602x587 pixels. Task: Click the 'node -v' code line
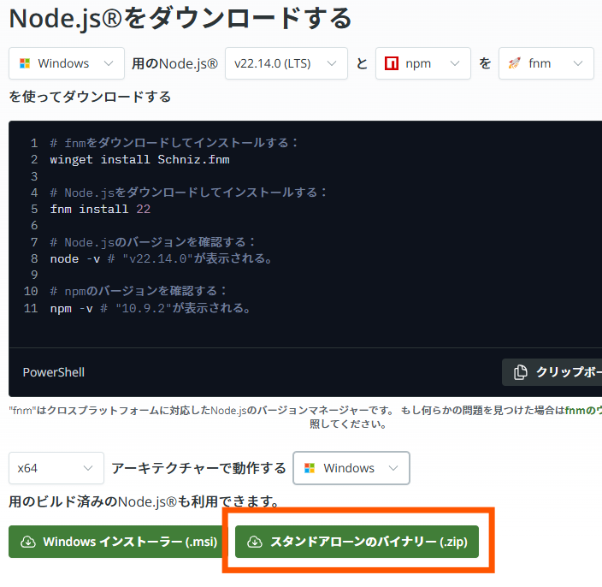click(x=162, y=258)
